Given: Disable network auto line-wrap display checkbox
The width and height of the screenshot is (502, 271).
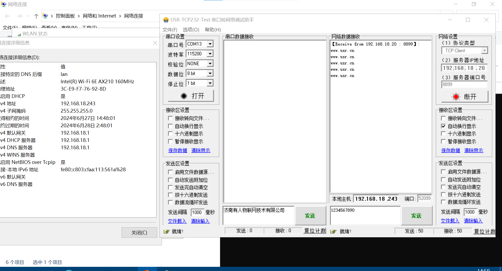Looking at the screenshot, I should (443, 126).
